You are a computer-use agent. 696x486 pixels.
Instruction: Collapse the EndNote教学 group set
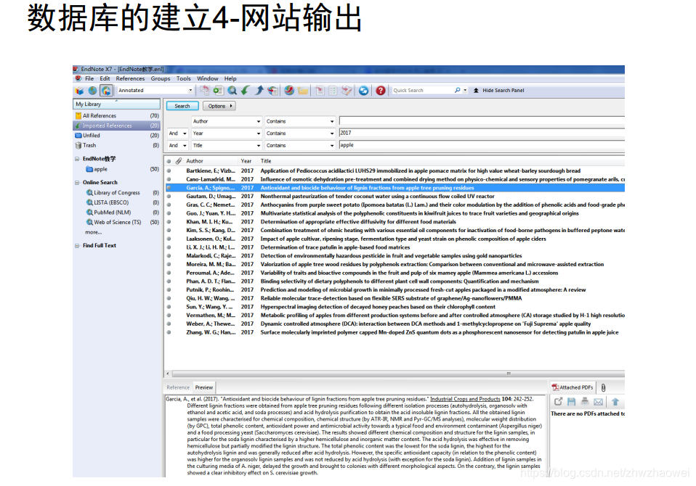[77, 159]
